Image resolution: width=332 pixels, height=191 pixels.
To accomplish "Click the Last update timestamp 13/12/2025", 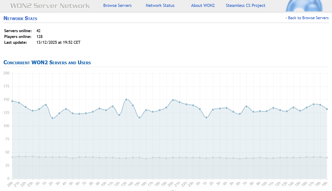I will coord(58,42).
